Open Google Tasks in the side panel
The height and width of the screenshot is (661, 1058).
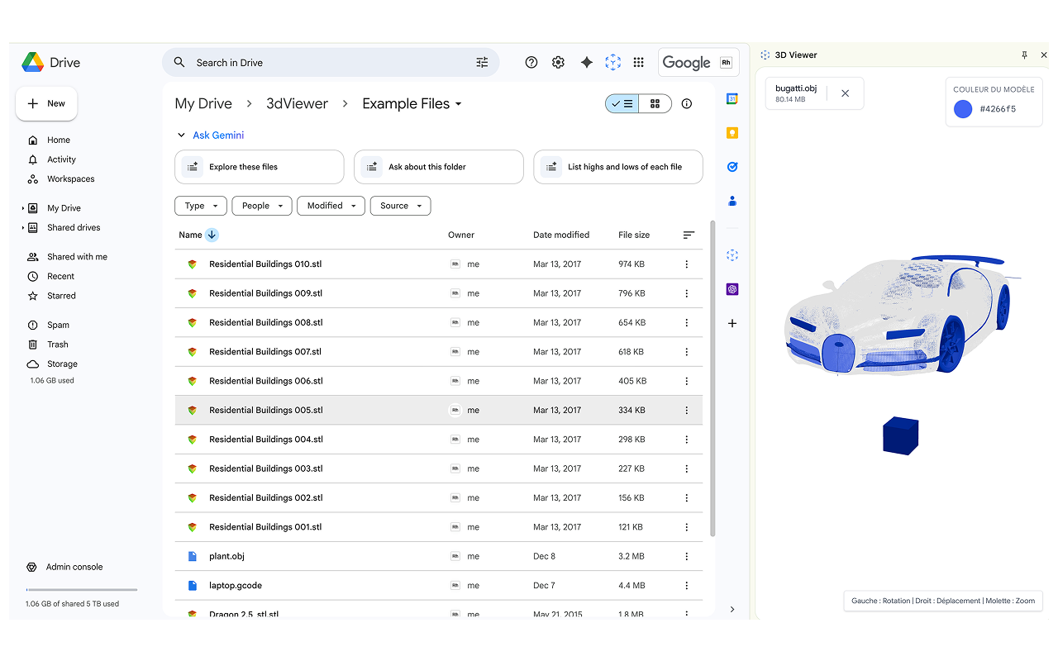(x=732, y=166)
